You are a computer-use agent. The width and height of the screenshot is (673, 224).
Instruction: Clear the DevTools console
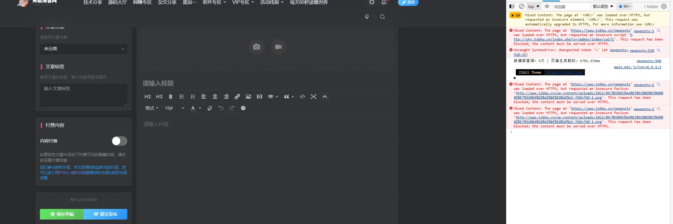(522, 7)
